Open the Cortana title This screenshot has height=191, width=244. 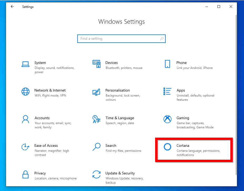click(x=183, y=145)
